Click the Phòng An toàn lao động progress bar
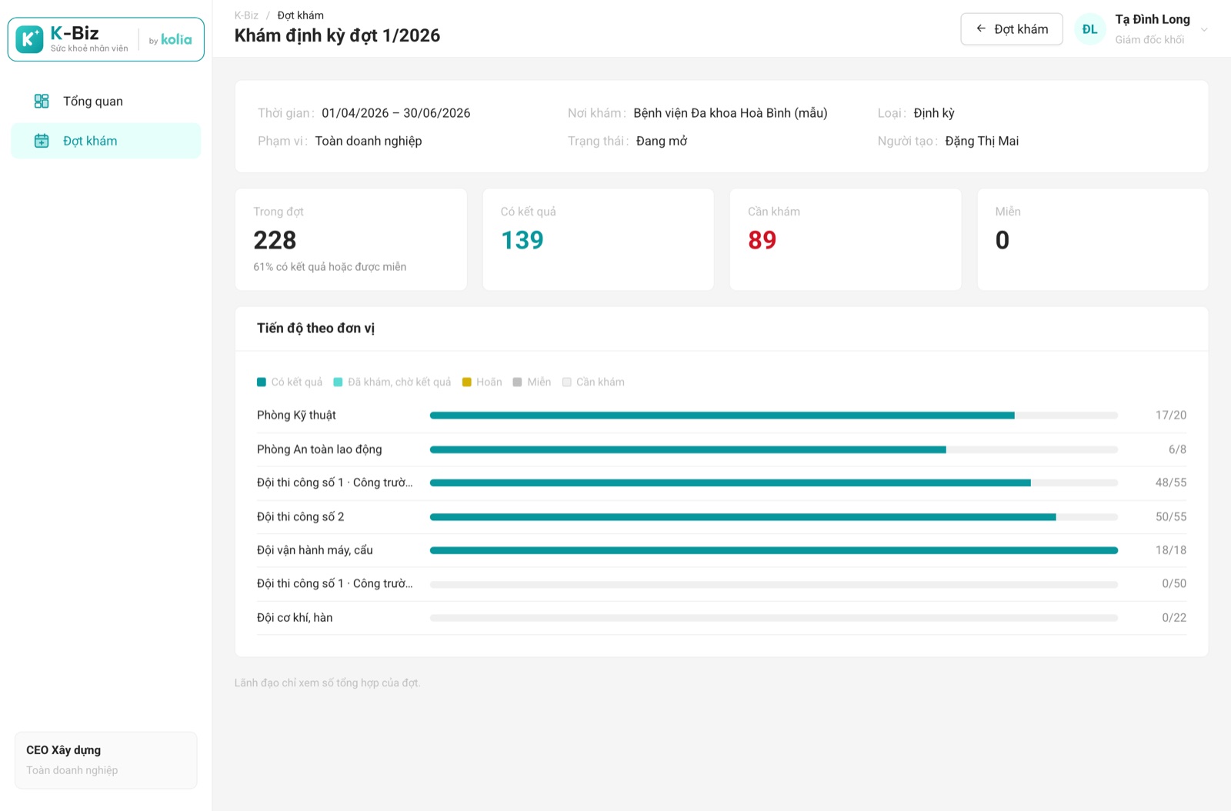 point(774,449)
